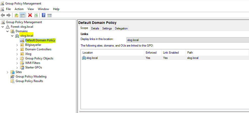The width and height of the screenshot is (249, 113).
Task: Expand the Group Policy Objects node
Action: (x=17, y=59)
